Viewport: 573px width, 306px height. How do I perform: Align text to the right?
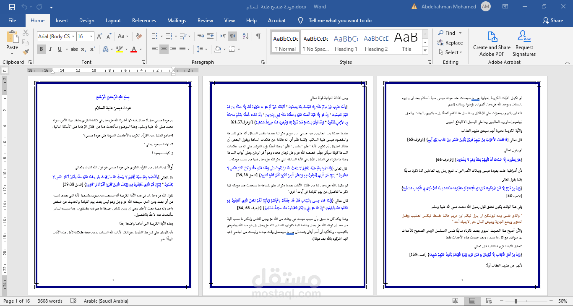pos(174,49)
